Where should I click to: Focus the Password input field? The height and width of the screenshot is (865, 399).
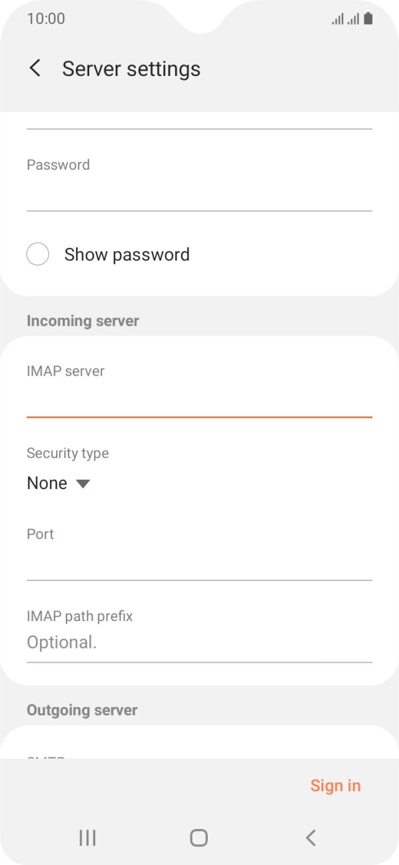(x=199, y=190)
